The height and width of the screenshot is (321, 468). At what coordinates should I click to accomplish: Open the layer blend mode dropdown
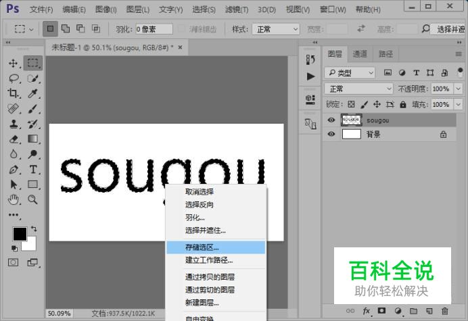(358, 89)
